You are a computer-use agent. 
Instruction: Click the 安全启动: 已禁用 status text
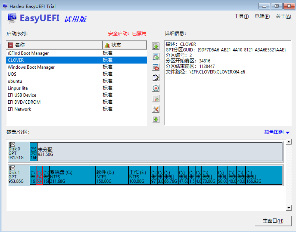click(127, 34)
